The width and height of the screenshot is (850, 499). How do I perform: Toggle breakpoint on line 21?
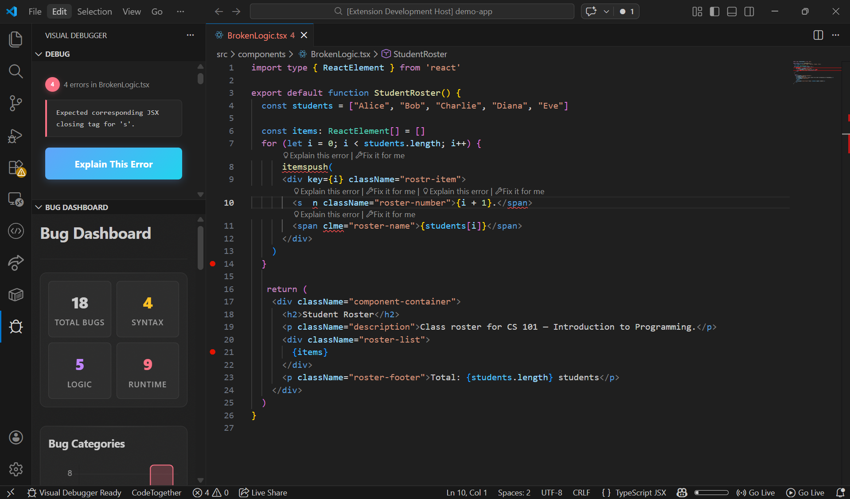213,352
